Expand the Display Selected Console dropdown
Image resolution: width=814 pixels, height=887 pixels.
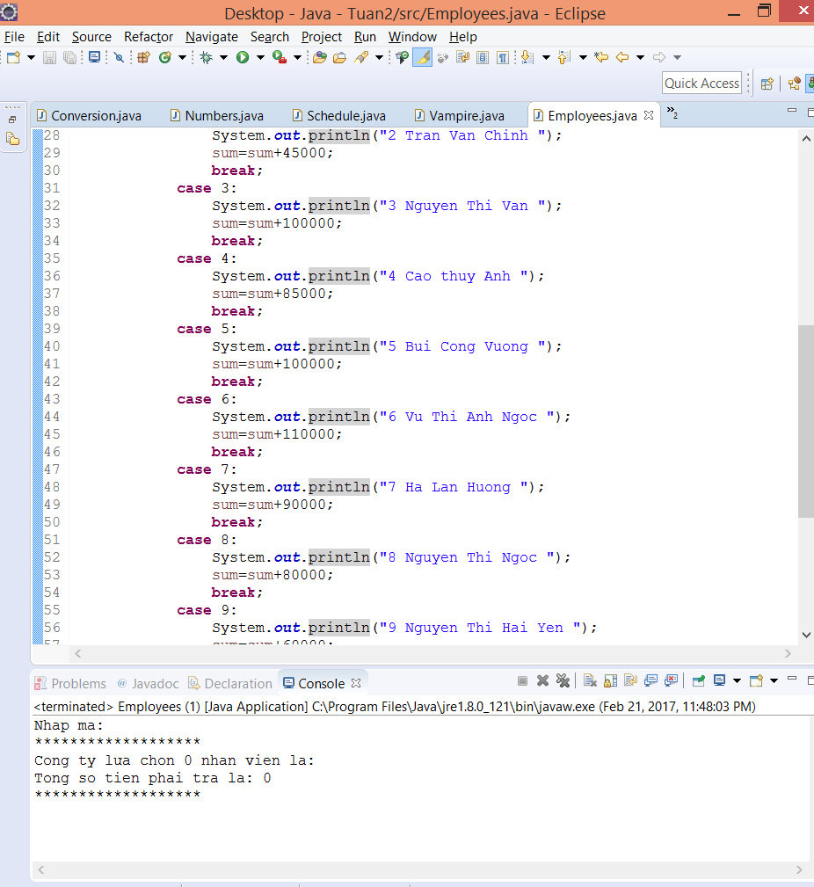735,680
